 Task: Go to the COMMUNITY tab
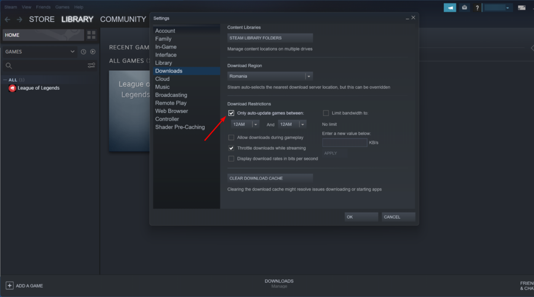(123, 20)
